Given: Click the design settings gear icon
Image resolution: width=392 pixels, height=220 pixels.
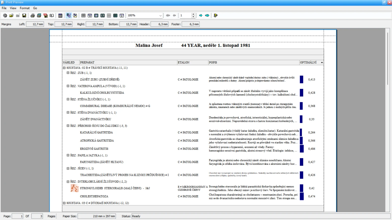Looking at the screenshot, I should (x=5, y=16).
